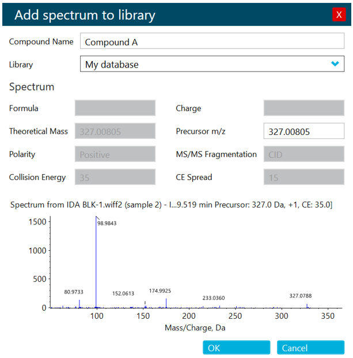
Task: Click the Formula field
Action: pos(115,108)
